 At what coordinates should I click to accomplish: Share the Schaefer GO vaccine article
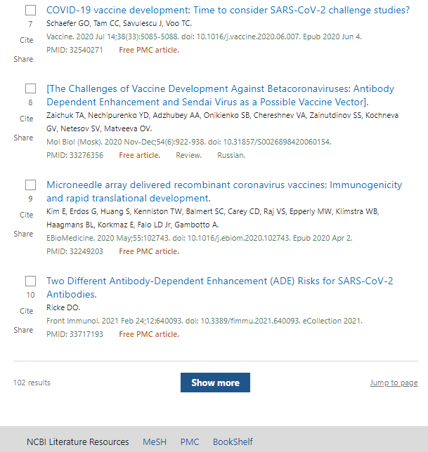23,59
